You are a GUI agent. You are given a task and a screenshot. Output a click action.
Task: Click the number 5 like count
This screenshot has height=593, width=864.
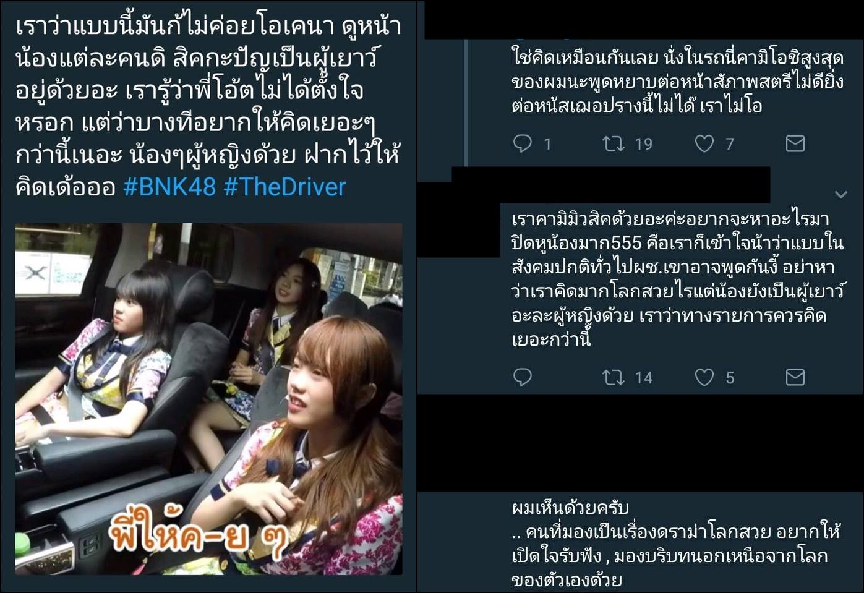730,377
